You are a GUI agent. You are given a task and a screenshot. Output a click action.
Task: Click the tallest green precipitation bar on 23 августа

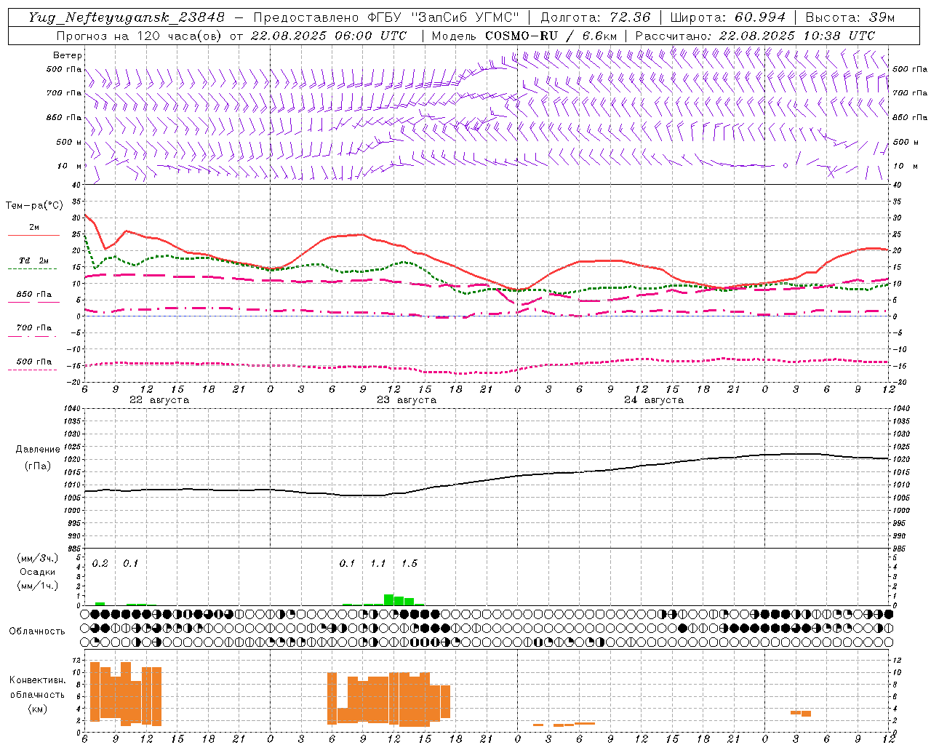click(x=389, y=599)
